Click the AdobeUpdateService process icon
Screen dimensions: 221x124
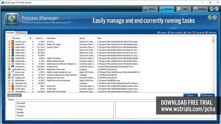pos(13,61)
